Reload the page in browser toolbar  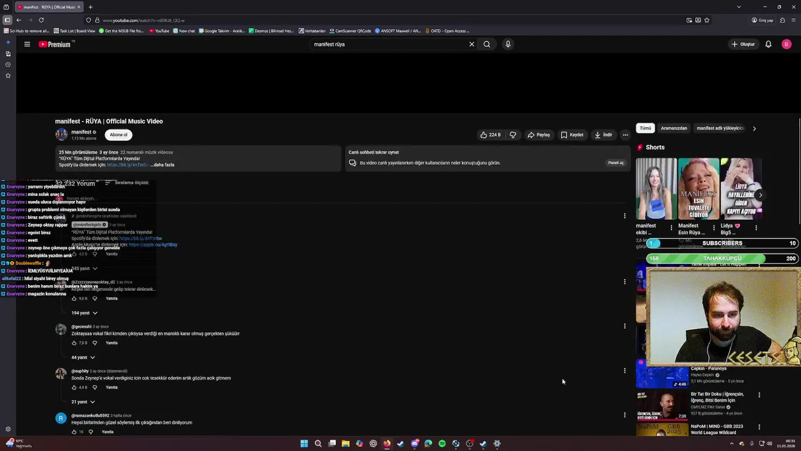click(41, 20)
